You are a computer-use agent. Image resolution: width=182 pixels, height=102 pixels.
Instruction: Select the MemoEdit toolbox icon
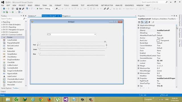[x=4, y=85]
